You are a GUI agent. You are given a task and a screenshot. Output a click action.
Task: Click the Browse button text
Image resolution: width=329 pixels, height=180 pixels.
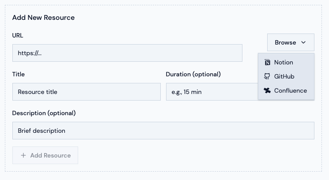[285, 42]
